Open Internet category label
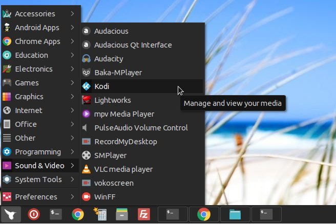This screenshot has width=336, height=224. pyautogui.click(x=29, y=110)
